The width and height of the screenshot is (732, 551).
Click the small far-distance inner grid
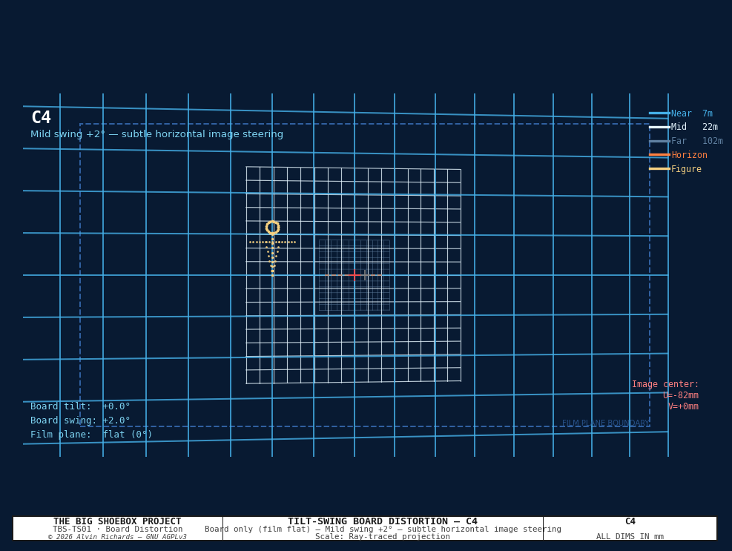click(355, 275)
